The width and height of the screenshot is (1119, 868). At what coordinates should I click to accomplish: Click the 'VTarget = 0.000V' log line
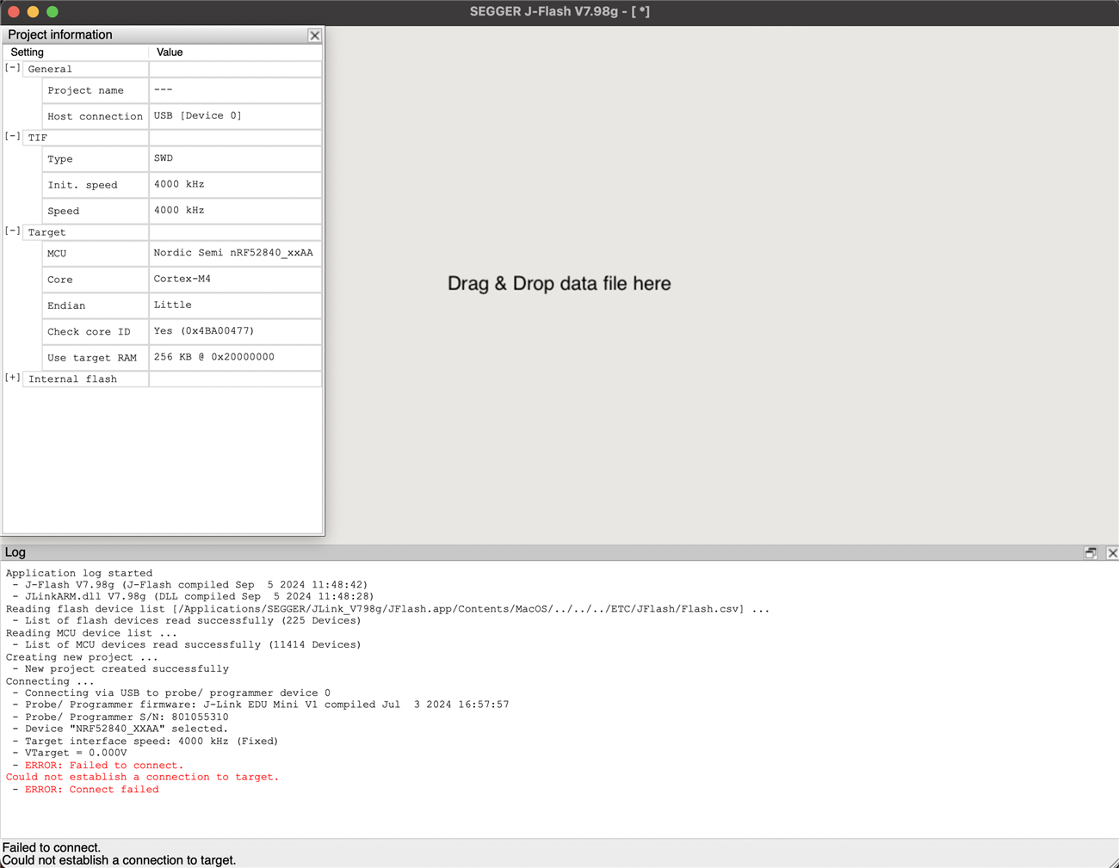pos(76,753)
